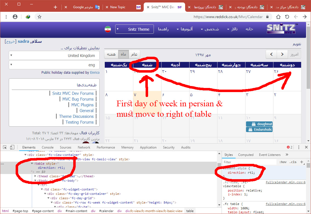The image size is (311, 214).
Task: Click the inspect element picker icon
Action: point(5,147)
